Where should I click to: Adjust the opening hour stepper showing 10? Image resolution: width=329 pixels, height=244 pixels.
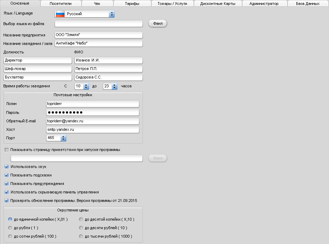pos(86,86)
